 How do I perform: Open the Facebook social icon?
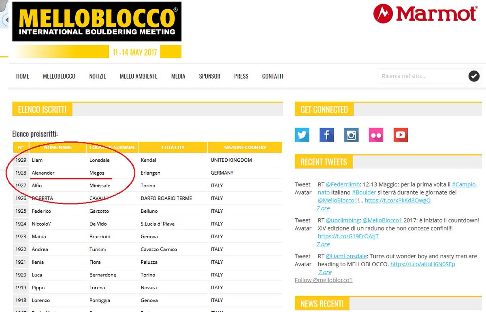tap(327, 135)
